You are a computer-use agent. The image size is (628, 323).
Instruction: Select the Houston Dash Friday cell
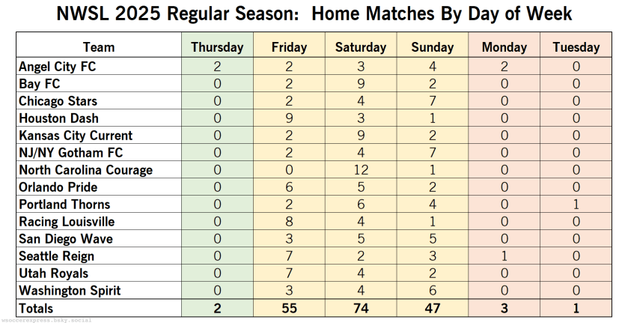[289, 118]
